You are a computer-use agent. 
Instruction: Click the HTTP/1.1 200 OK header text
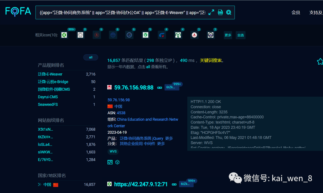pyautogui.click(x=206, y=101)
